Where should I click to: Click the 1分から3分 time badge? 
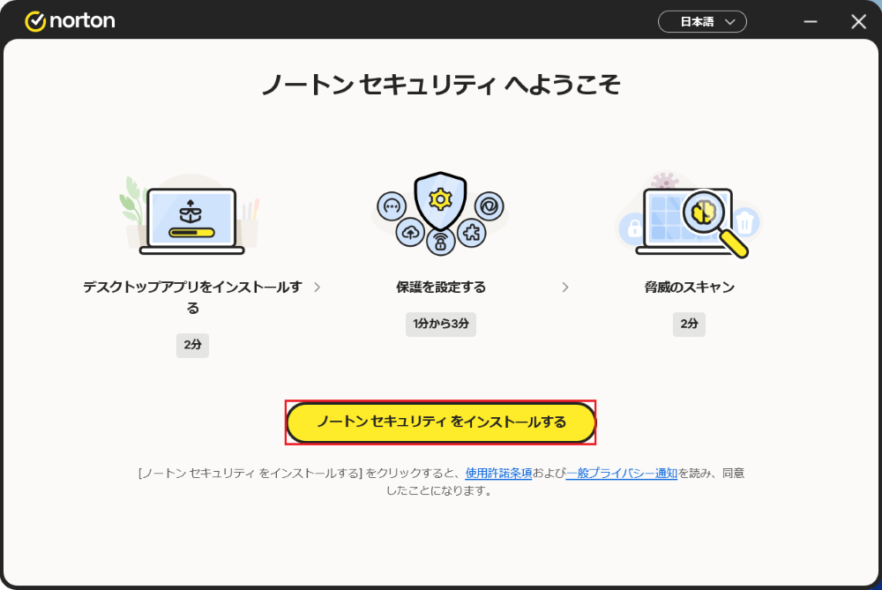pos(440,324)
